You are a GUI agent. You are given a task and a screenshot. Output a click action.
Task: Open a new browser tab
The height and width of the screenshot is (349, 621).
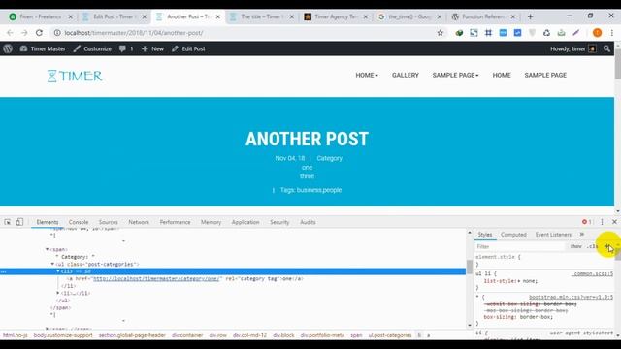[x=531, y=16]
